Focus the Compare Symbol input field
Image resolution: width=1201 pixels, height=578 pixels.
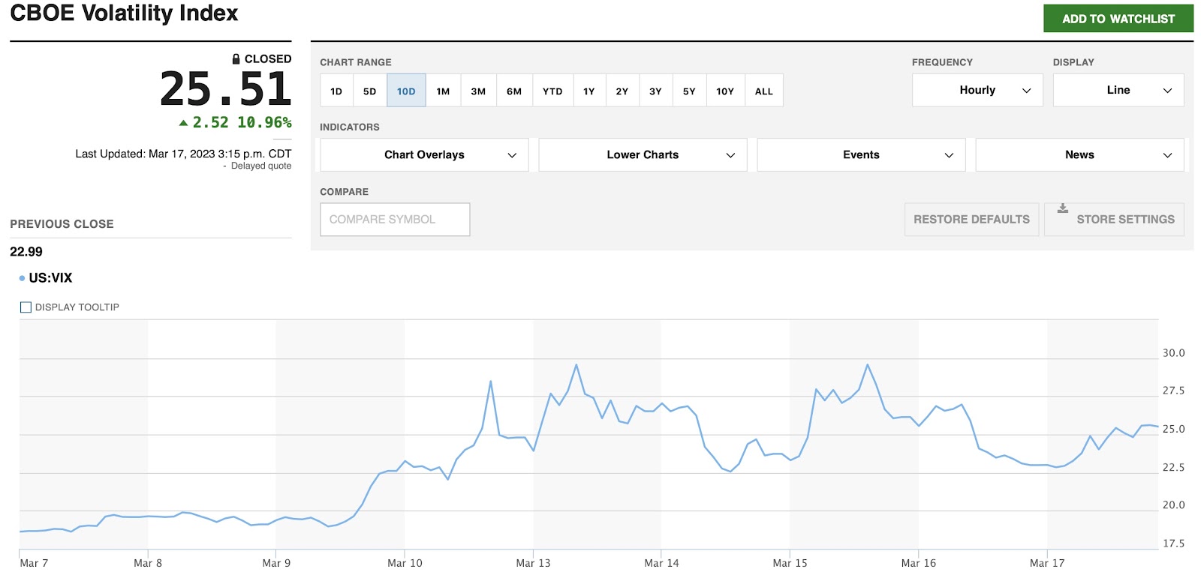pos(395,220)
